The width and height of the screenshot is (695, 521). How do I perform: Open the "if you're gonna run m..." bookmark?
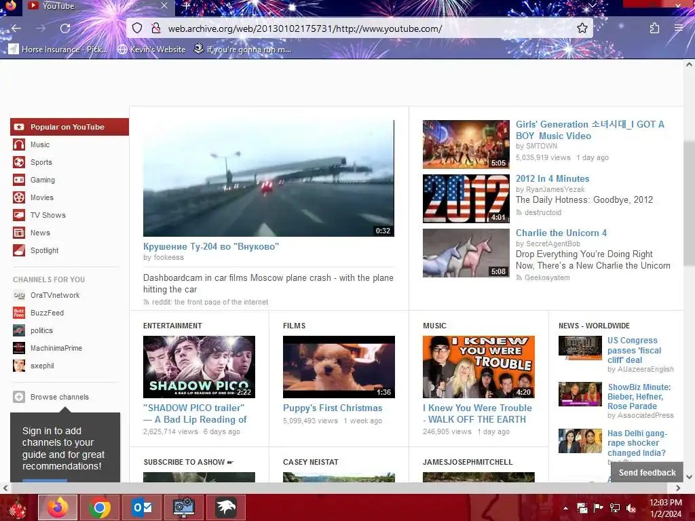pos(243,49)
